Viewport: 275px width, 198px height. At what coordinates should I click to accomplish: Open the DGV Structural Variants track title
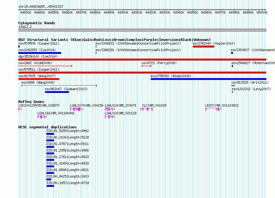pyautogui.click(x=115, y=40)
